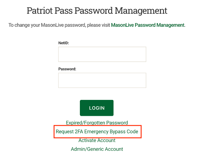Screen dimensions: 197x161
Task: Click the MasonLive password instruction text
Action: tap(59, 25)
